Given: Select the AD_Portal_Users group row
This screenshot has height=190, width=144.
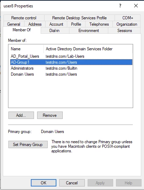Looking at the screenshot, I should pos(71,56).
